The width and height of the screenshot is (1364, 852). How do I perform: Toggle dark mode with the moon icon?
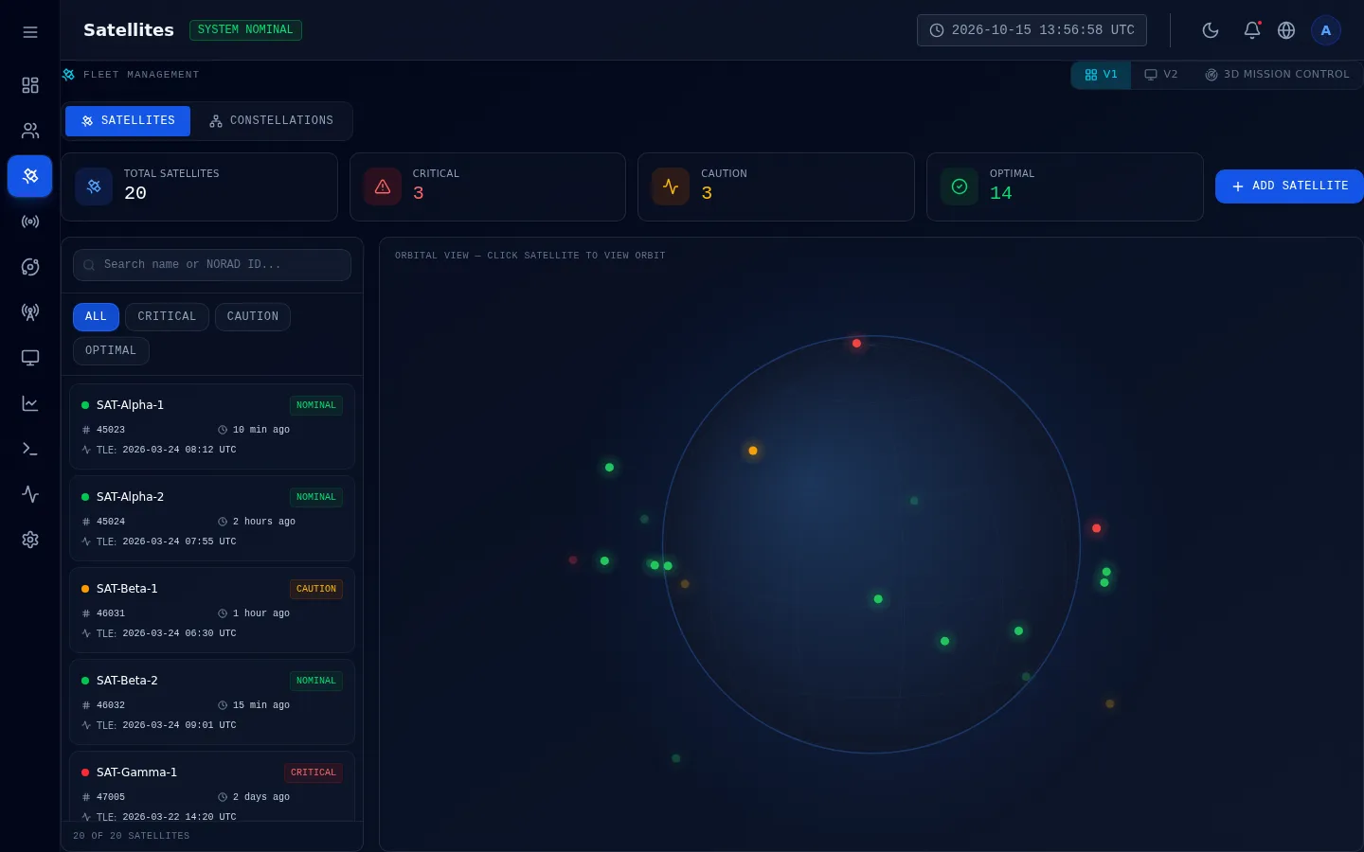point(1211,30)
